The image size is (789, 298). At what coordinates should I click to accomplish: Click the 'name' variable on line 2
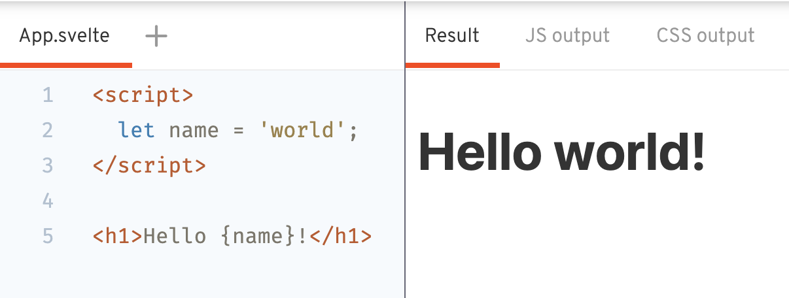tap(194, 131)
